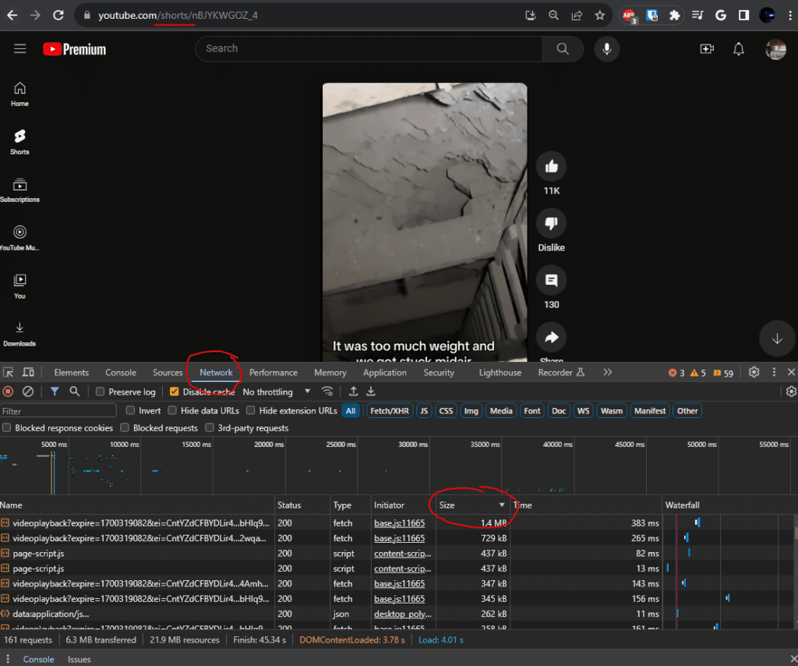
Task: Go to YouTube Premium home logo
Action: click(74, 49)
